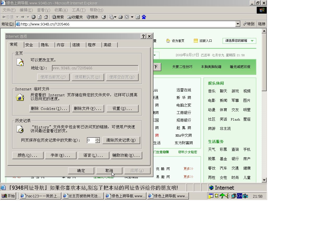This screenshot has width=334, height=250.
Task: Open the Back button history dropdown arrow
Action: tap(17, 17)
